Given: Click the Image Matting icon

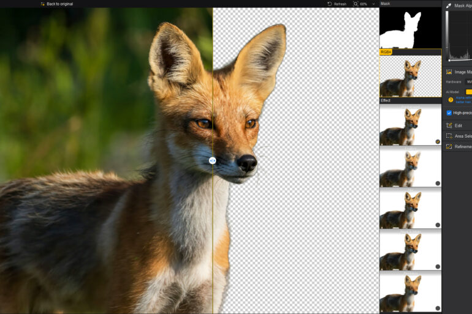Looking at the screenshot, I should click(x=449, y=72).
